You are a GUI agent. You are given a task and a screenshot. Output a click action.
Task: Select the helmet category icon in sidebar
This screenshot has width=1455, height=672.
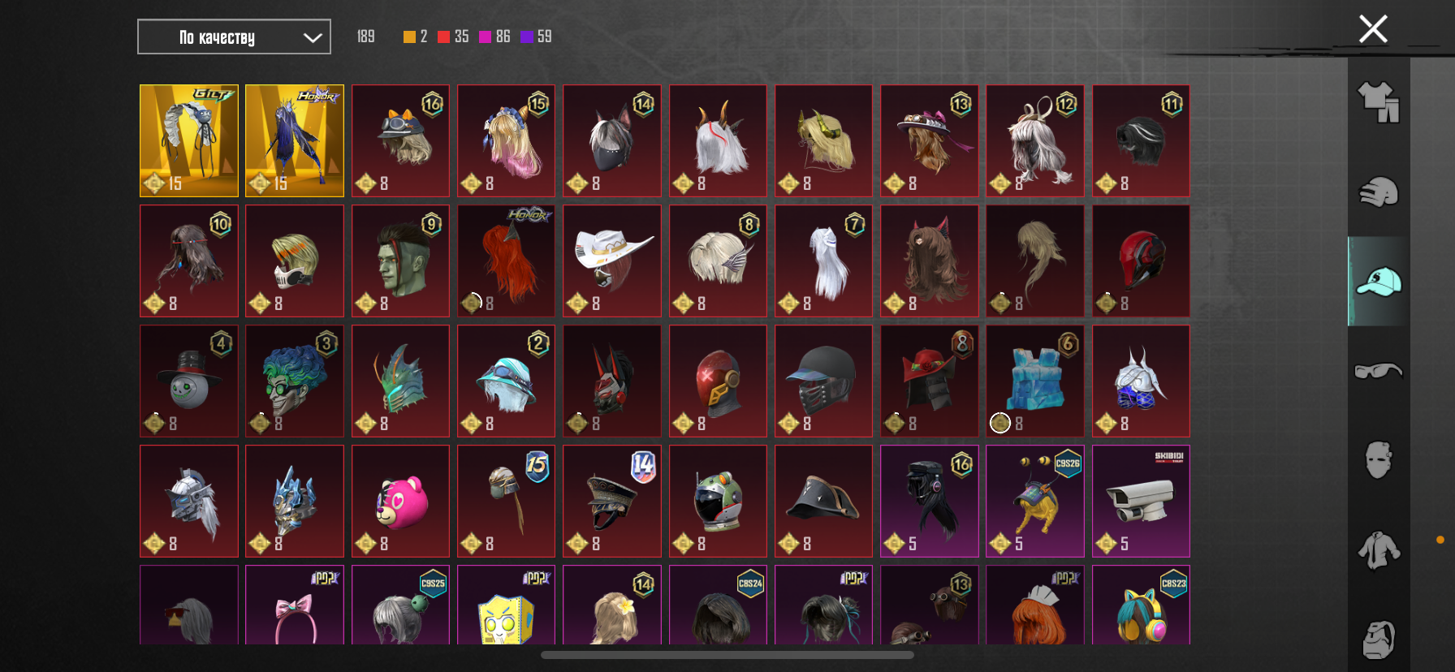coord(1379,192)
